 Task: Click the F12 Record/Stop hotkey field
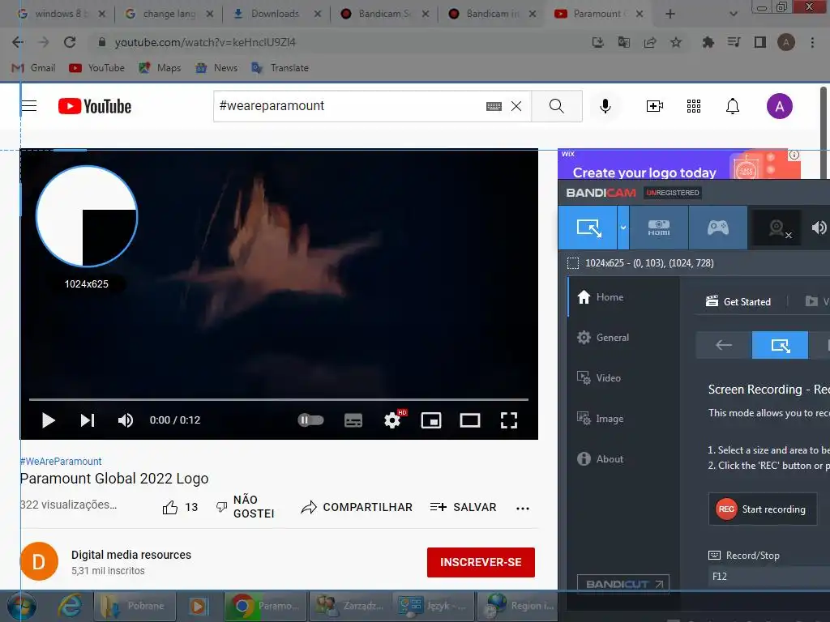768,577
